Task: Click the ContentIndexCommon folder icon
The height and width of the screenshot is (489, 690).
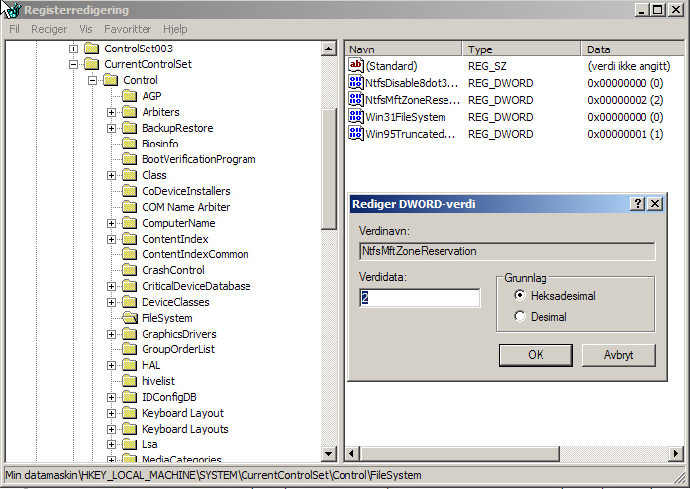Action: pos(130,254)
